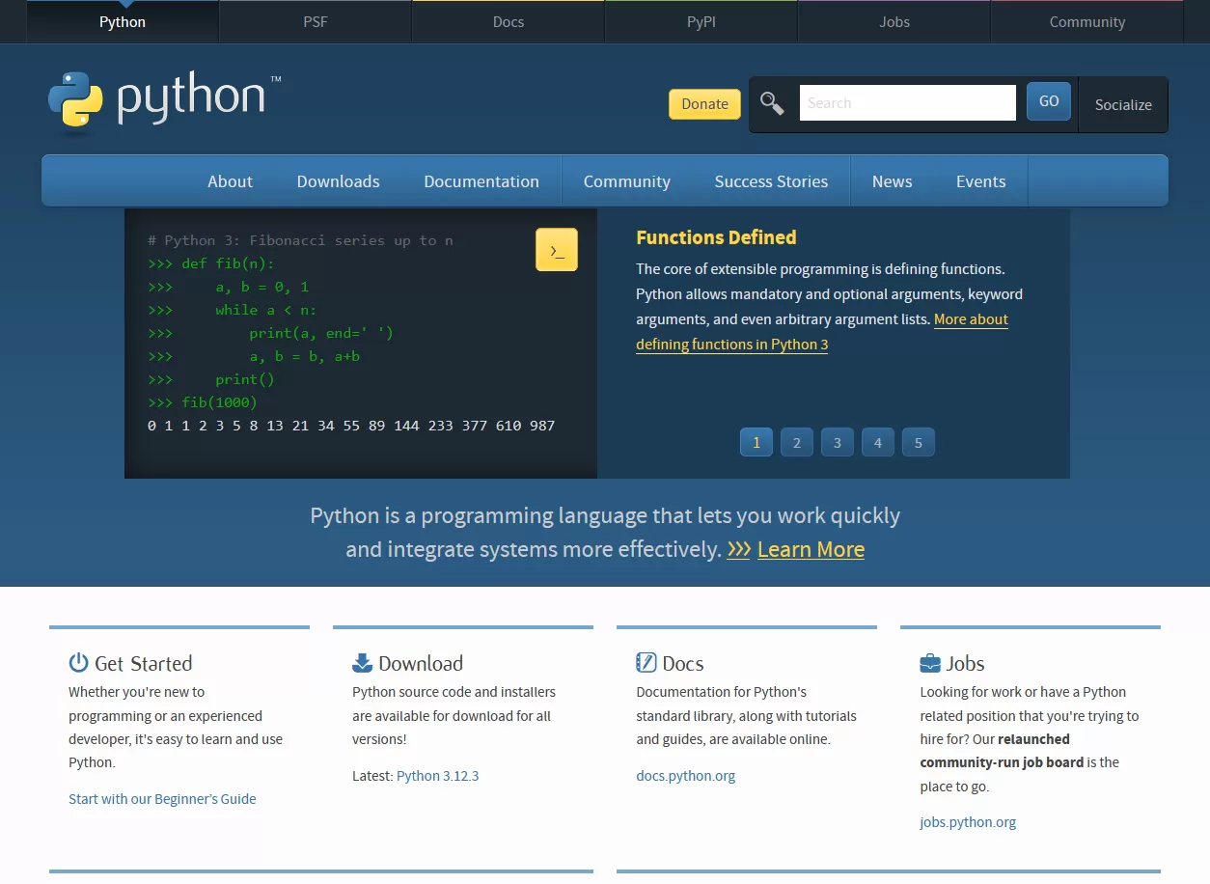Click the Get Started power icon
Screen dimensions: 1210x884
point(77,662)
